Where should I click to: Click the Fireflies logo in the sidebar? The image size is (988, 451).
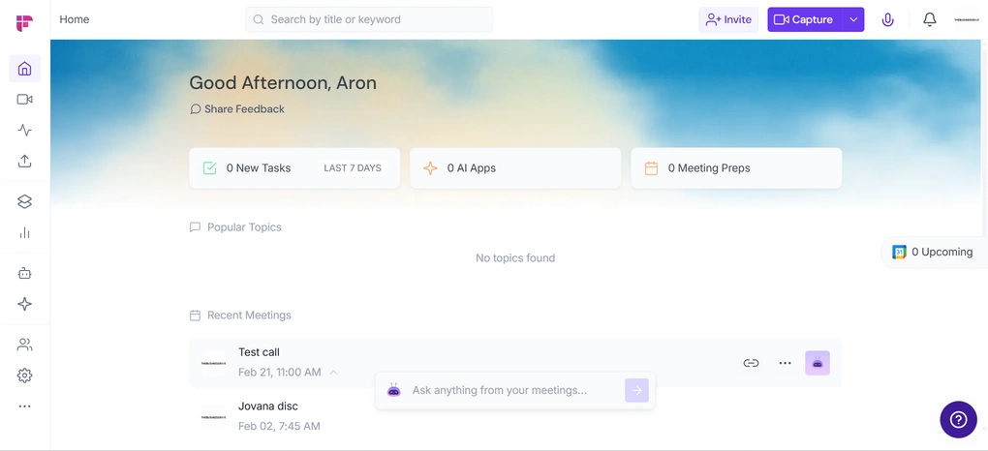point(24,23)
